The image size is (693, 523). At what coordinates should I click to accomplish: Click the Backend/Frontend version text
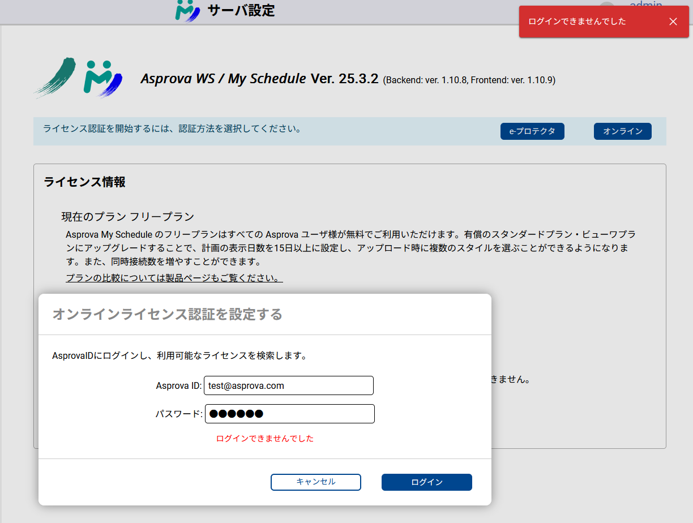click(469, 80)
